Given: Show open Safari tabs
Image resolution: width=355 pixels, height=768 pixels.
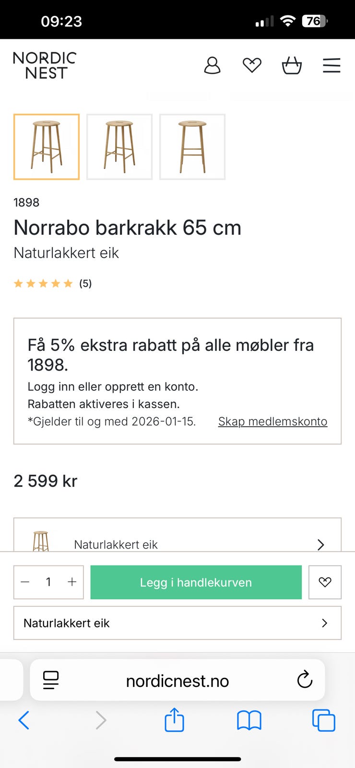Looking at the screenshot, I should click(324, 720).
